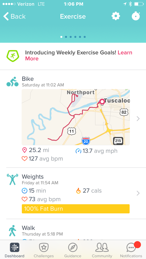The height and width of the screenshot is (259, 146).
Task: Open the Learn More link
Action: pos(79,55)
